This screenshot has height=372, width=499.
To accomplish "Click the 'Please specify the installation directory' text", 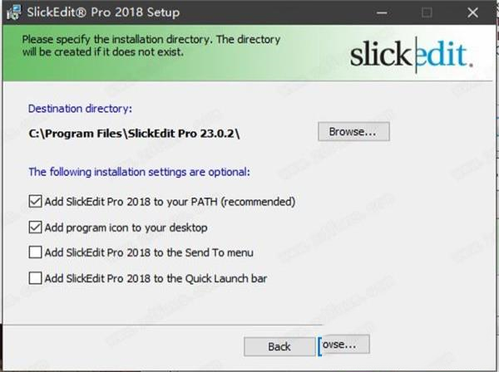I will pos(116,39).
